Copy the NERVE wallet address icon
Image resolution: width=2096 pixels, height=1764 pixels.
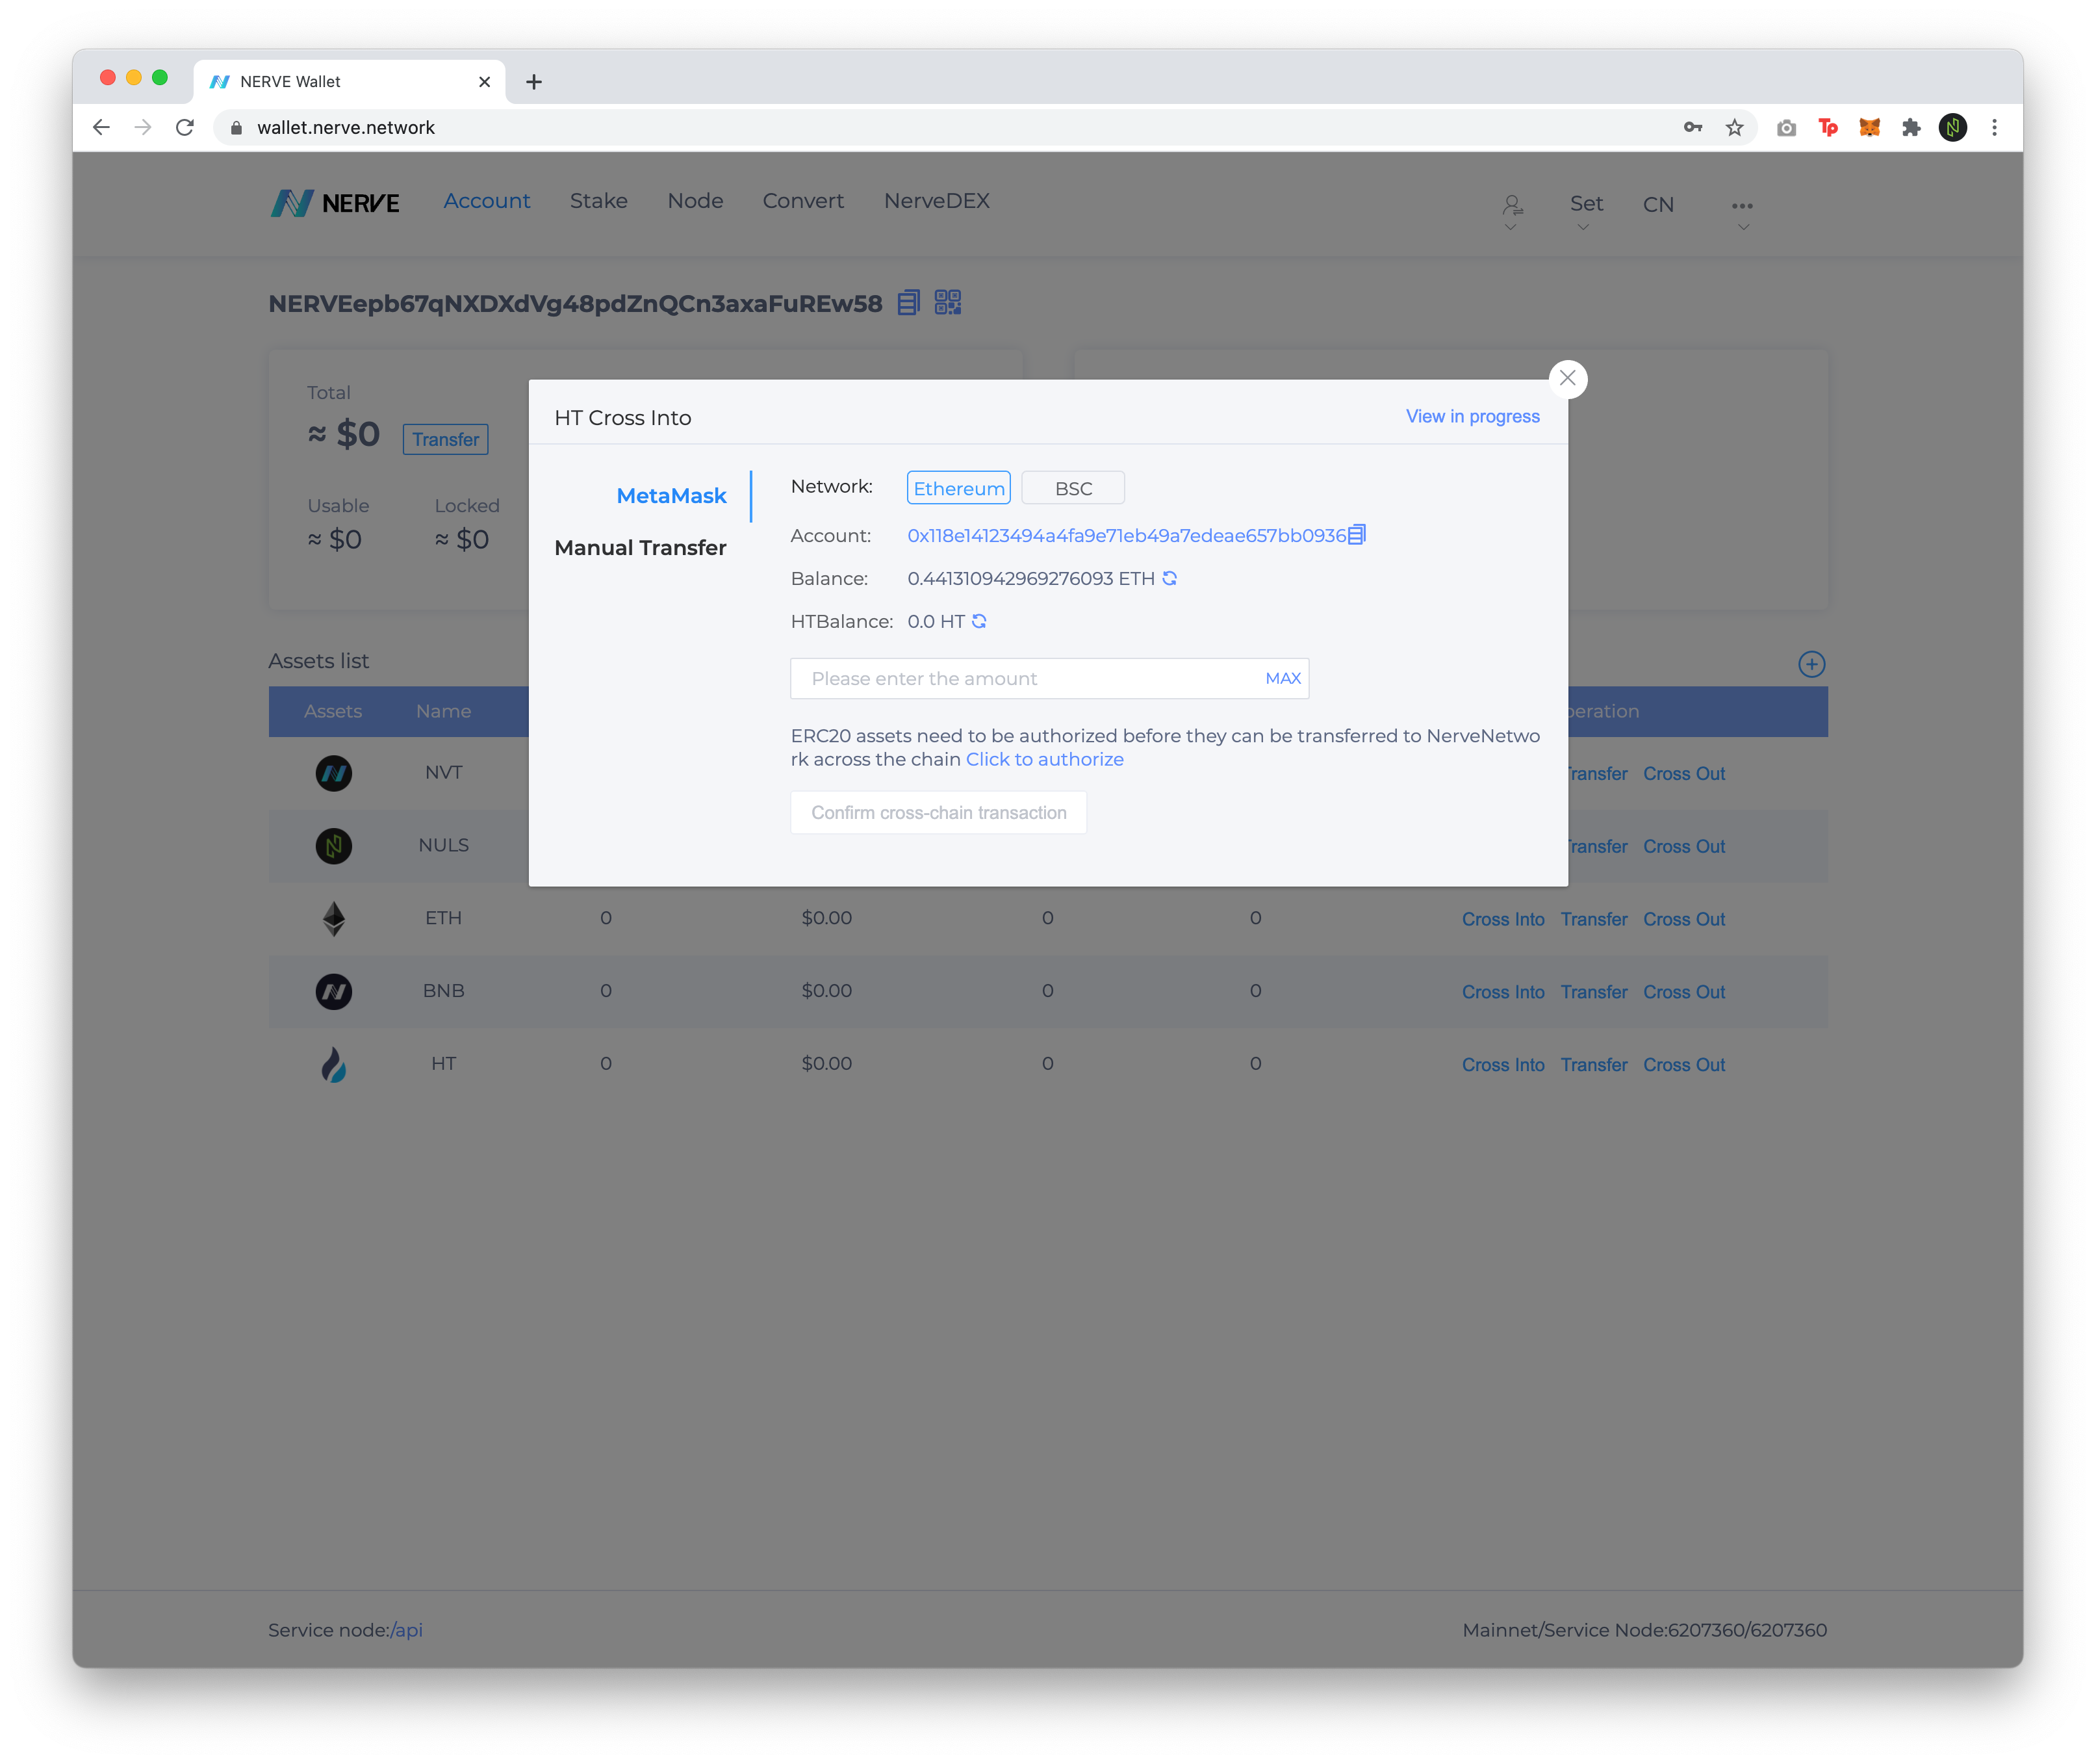coord(908,302)
